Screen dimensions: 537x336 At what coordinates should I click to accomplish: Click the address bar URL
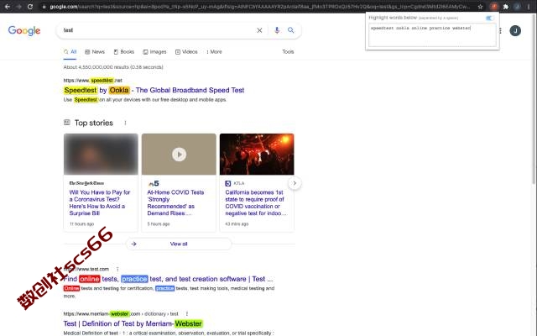(x=259, y=7)
